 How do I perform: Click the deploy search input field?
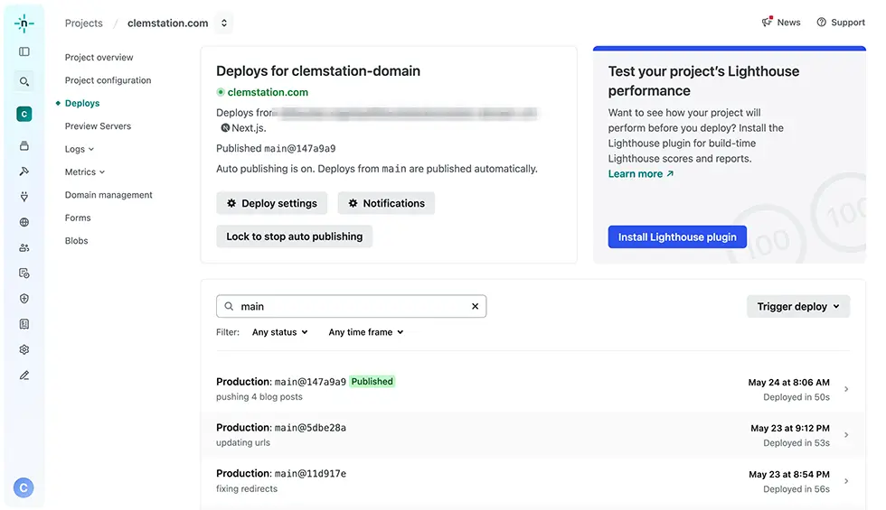tap(351, 306)
